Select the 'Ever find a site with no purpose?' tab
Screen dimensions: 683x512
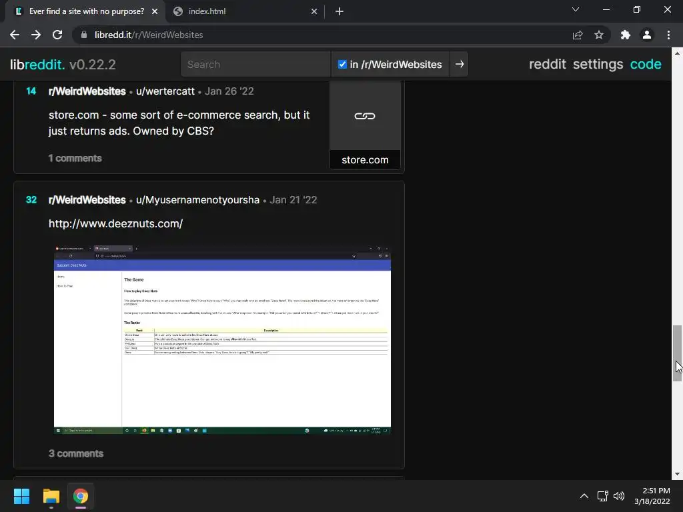[x=85, y=11]
